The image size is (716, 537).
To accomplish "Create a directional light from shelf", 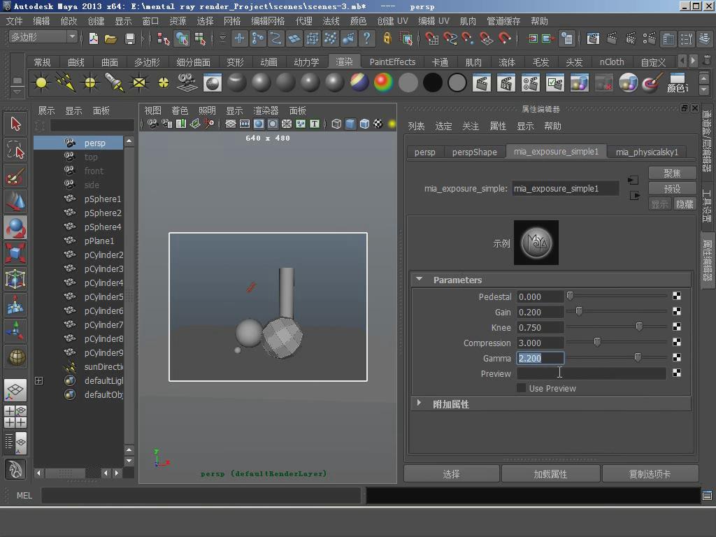I will [66, 83].
